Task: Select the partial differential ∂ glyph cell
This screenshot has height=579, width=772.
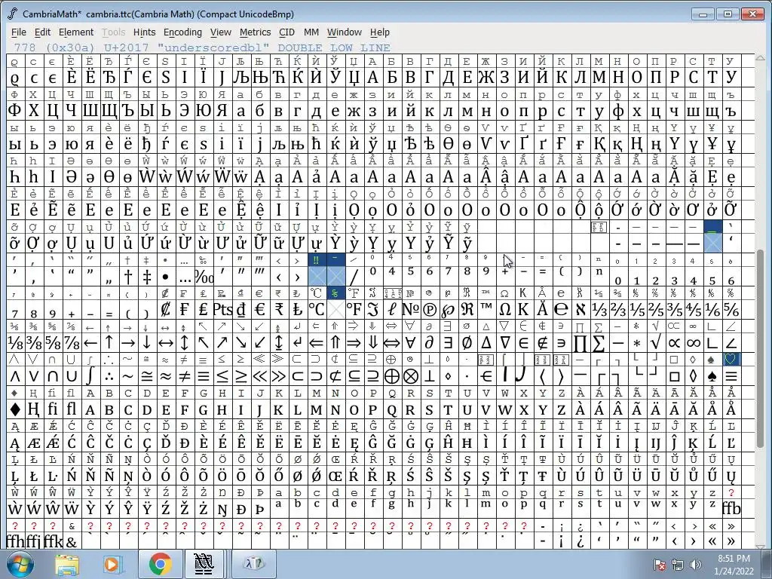Action: [429, 343]
